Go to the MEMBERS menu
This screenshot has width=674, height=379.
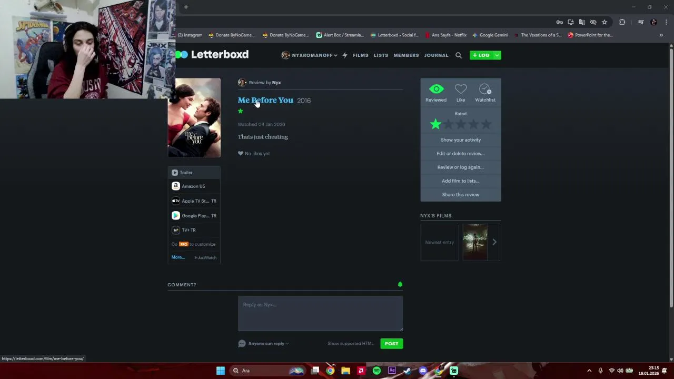coord(406,55)
